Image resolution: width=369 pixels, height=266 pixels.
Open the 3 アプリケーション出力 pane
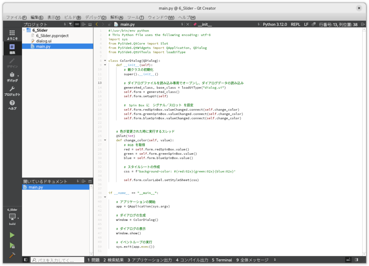[x=150, y=260]
